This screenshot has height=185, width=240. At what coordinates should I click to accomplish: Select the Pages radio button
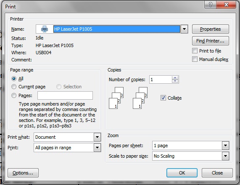(14, 95)
